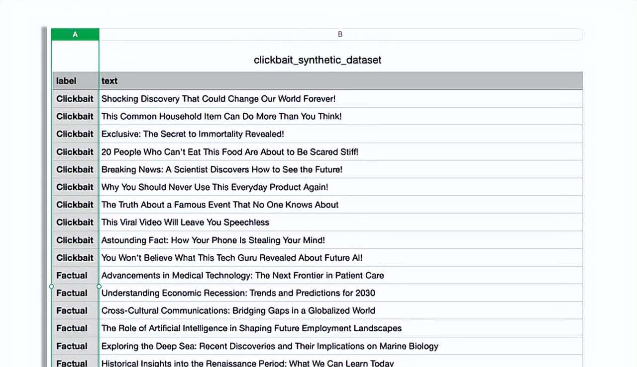The height and width of the screenshot is (367, 637).
Task: Select the "This Viral Video" headline cell
Action: [185, 222]
